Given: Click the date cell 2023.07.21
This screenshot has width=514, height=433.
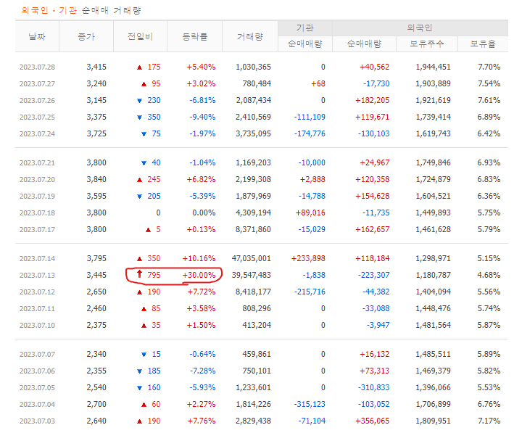Looking at the screenshot, I should [37, 163].
